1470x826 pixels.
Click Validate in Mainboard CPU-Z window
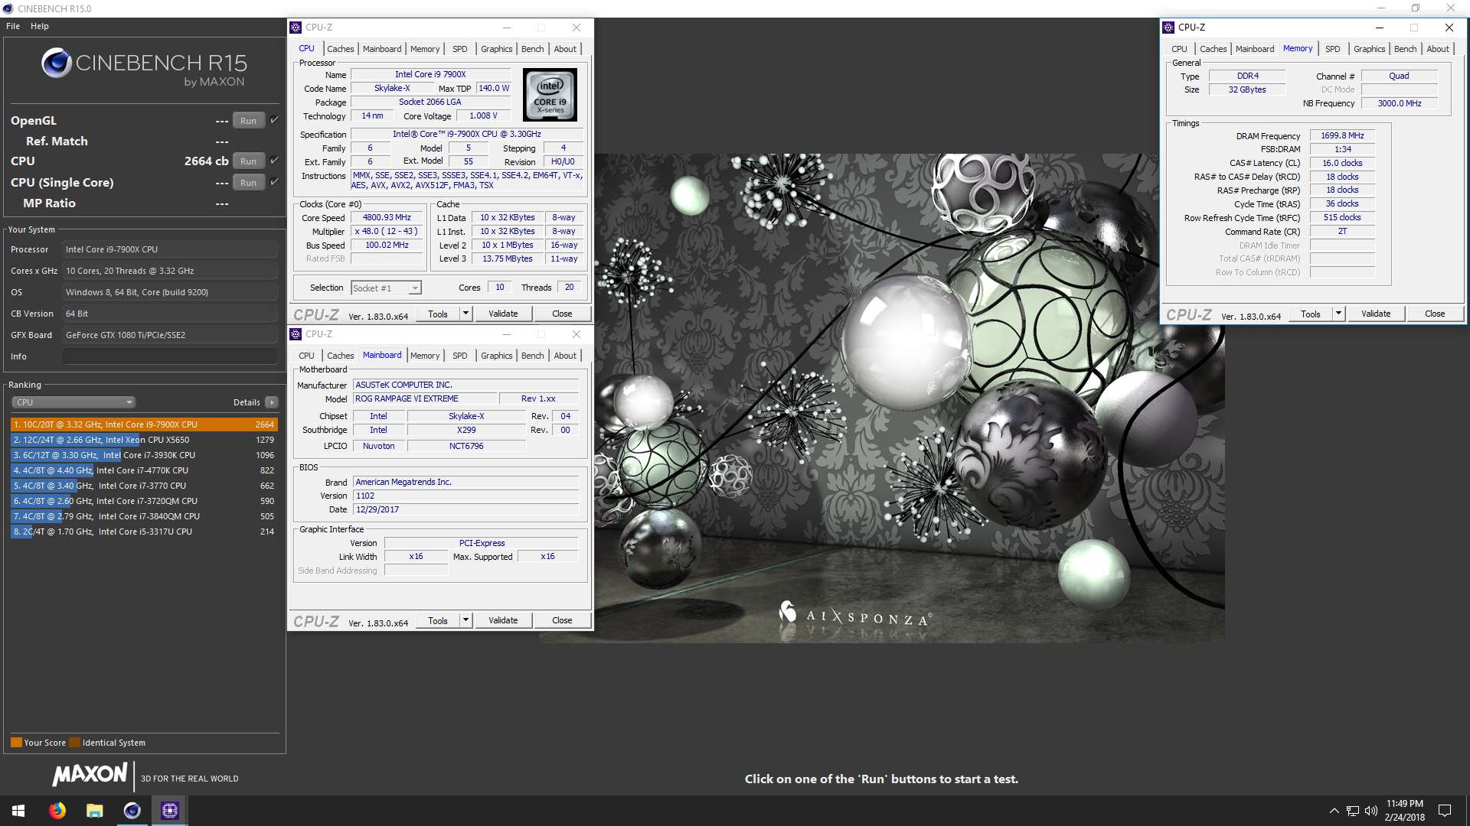503,620
